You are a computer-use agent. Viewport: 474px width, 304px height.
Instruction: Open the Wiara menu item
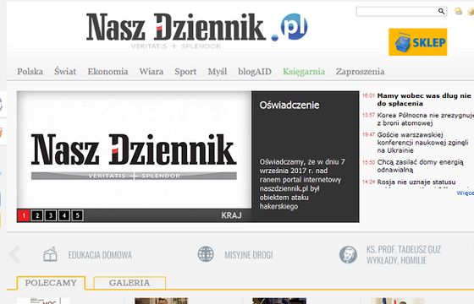coord(152,72)
